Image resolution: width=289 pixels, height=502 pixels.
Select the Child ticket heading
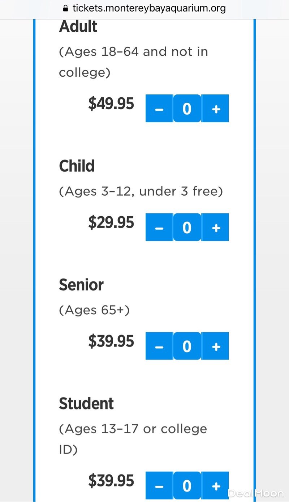pyautogui.click(x=77, y=166)
